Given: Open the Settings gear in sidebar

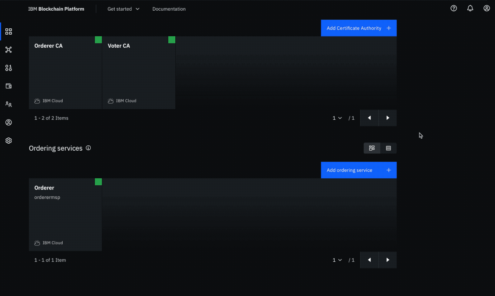Looking at the screenshot, I should point(9,140).
